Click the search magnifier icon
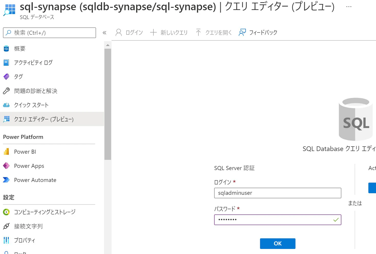The image size is (376, 254). 8,33
